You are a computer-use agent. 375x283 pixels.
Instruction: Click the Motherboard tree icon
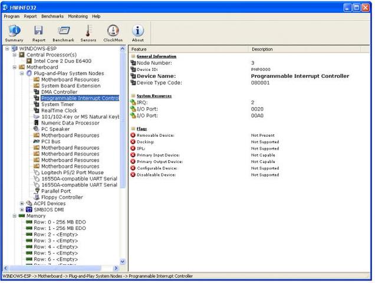pos(22,67)
